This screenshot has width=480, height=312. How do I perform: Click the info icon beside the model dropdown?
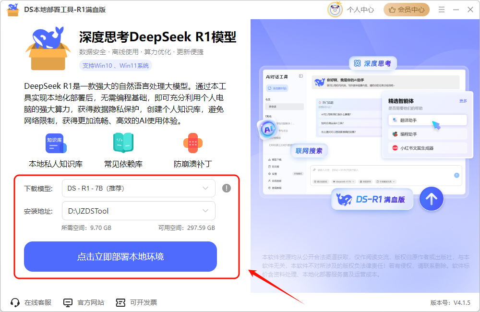pyautogui.click(x=227, y=188)
